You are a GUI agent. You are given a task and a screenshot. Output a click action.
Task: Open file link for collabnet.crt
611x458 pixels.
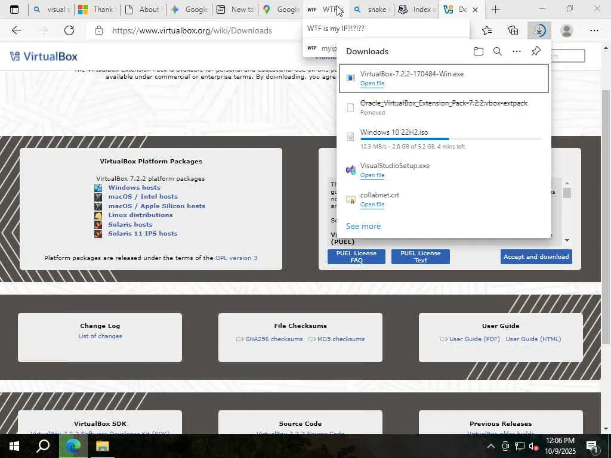pos(372,205)
